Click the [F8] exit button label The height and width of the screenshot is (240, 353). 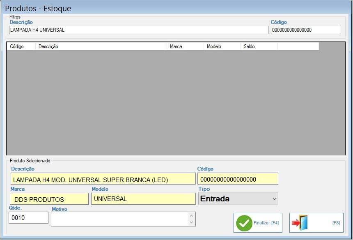[336, 223]
